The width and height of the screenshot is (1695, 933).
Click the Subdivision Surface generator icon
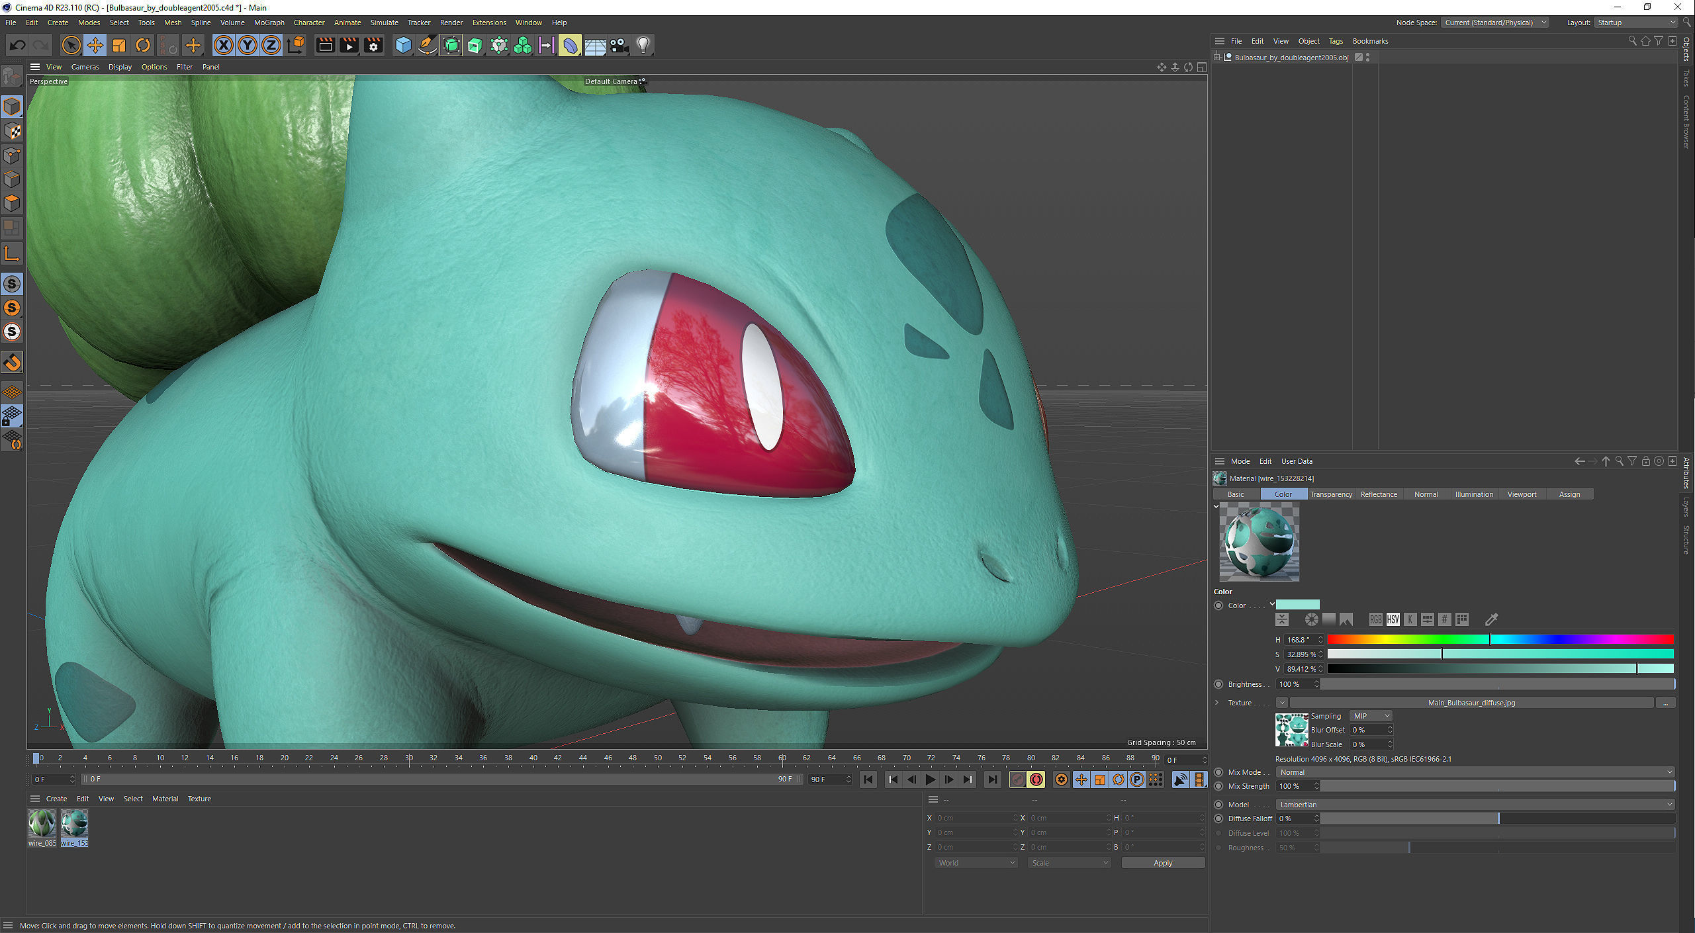point(451,45)
